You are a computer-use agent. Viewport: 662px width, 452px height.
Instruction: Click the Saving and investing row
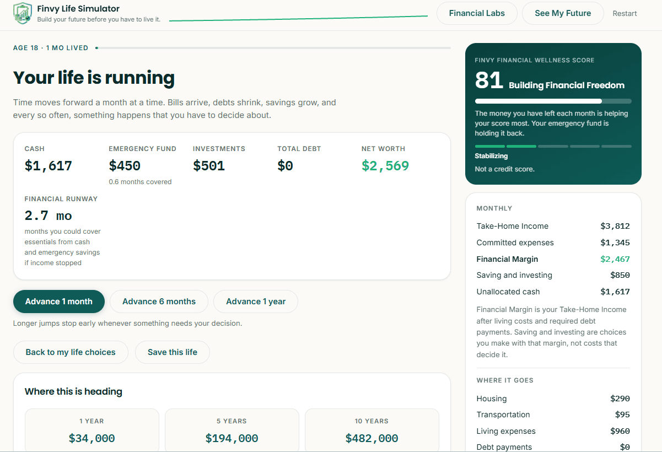(553, 275)
